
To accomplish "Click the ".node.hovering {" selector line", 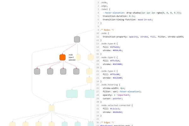I will tap(110, 85).
